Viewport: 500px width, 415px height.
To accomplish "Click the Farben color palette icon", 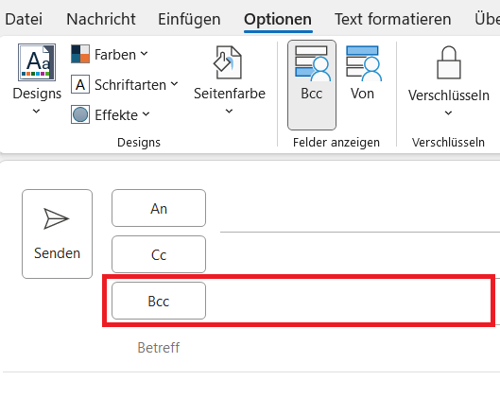I will [x=80, y=54].
